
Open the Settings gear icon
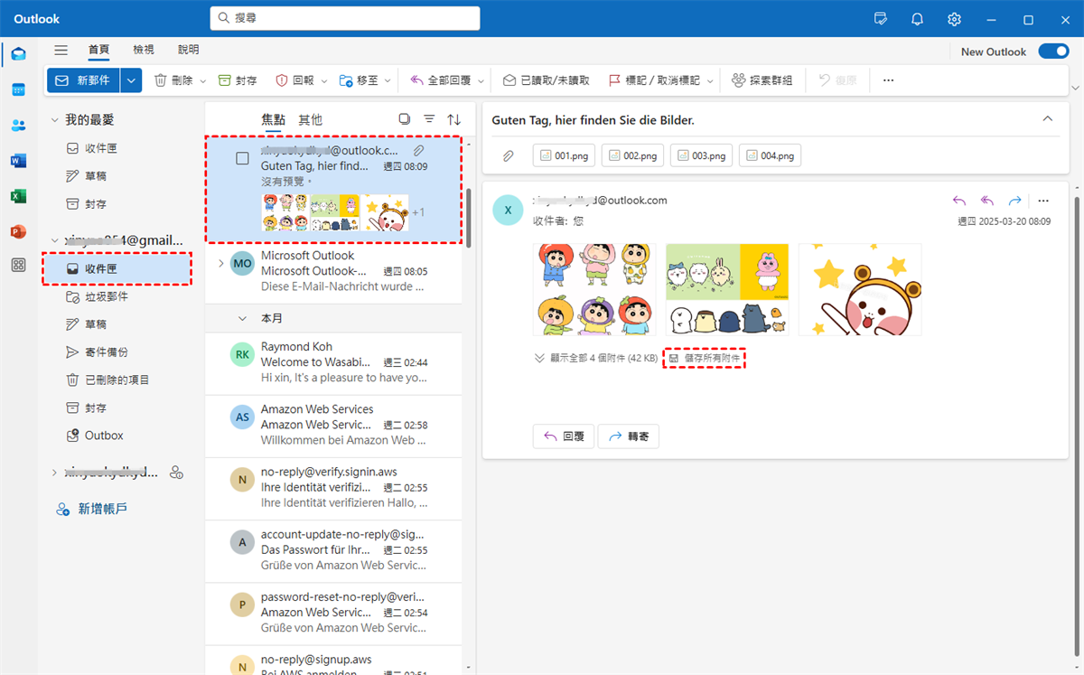[954, 19]
